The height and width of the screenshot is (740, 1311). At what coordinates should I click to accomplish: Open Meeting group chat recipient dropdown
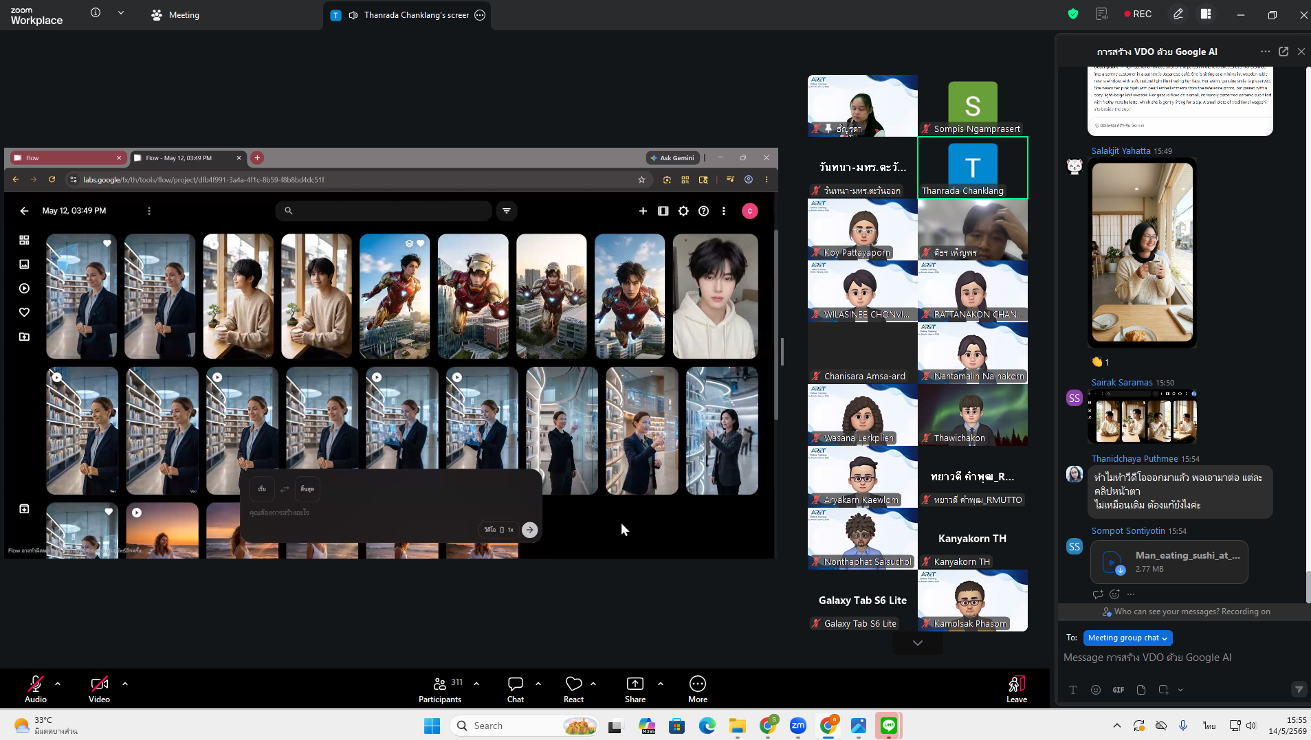click(x=1127, y=638)
